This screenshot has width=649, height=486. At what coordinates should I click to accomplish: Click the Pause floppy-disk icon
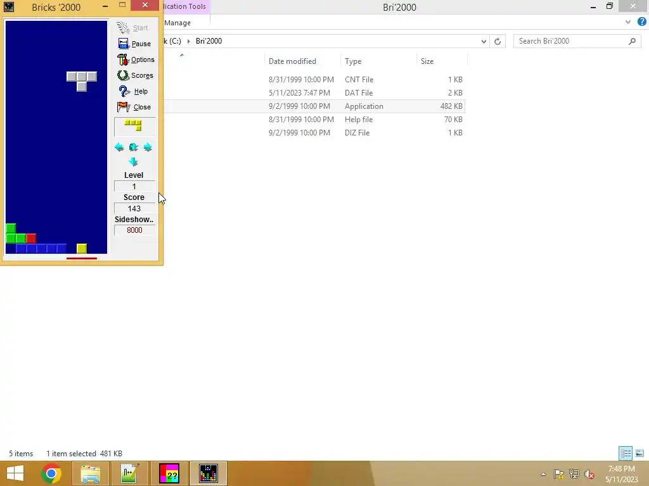click(124, 44)
